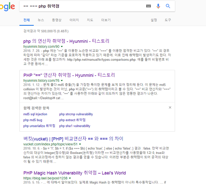Click the magnifier search button
Image resolution: width=206 pixels, height=185 pixels.
[168, 6]
